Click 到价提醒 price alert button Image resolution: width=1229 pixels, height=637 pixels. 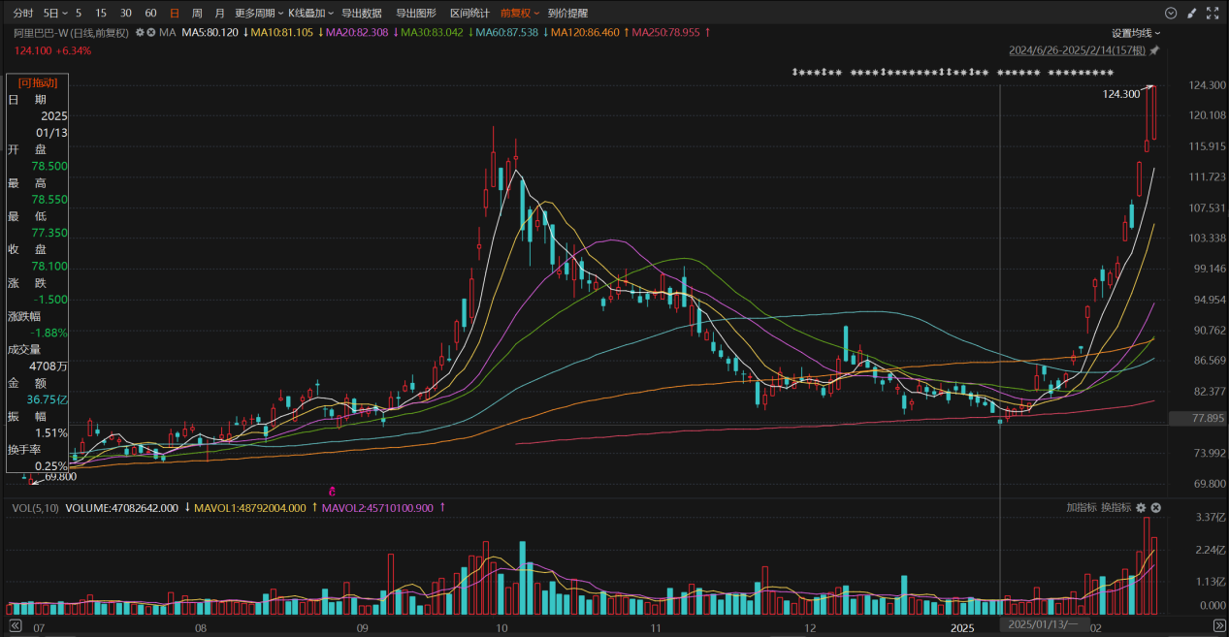567,14
